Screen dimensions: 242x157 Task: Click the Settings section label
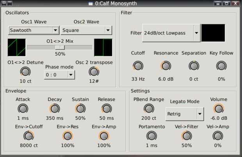pyautogui.click(x=140, y=91)
